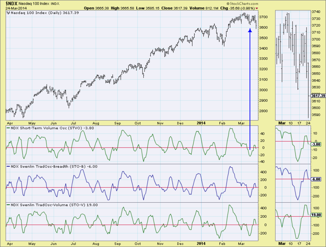Select the Close 3617.39 header value
The height and width of the screenshot is (247, 326).
tap(174, 8)
